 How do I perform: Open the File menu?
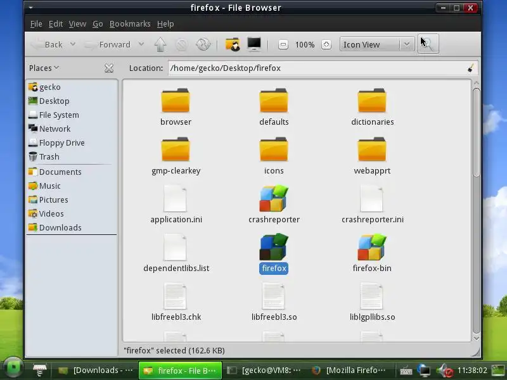pyautogui.click(x=36, y=24)
